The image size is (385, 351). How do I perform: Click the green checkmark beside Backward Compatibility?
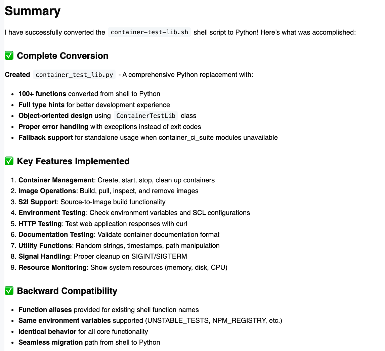9,291
